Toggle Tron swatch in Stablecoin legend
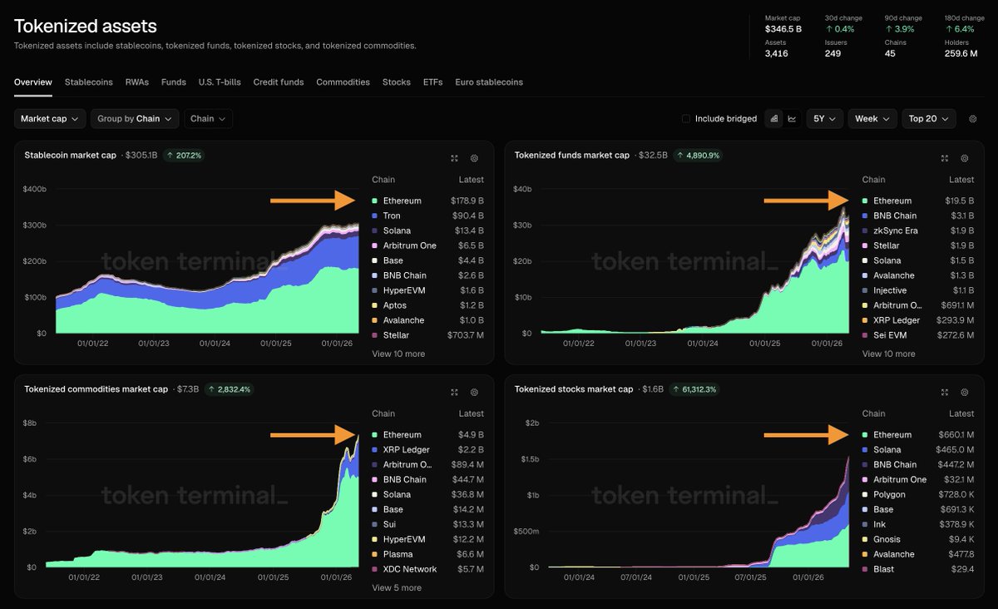The height and width of the screenshot is (609, 998). 375,215
